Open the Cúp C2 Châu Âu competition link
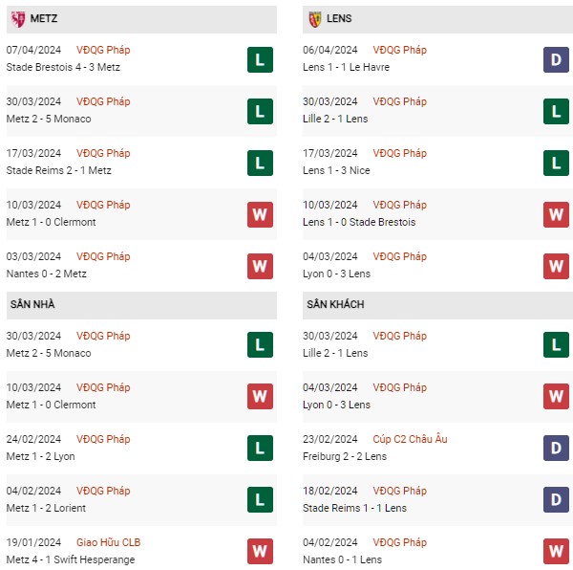This screenshot has height=570, width=573. click(410, 439)
